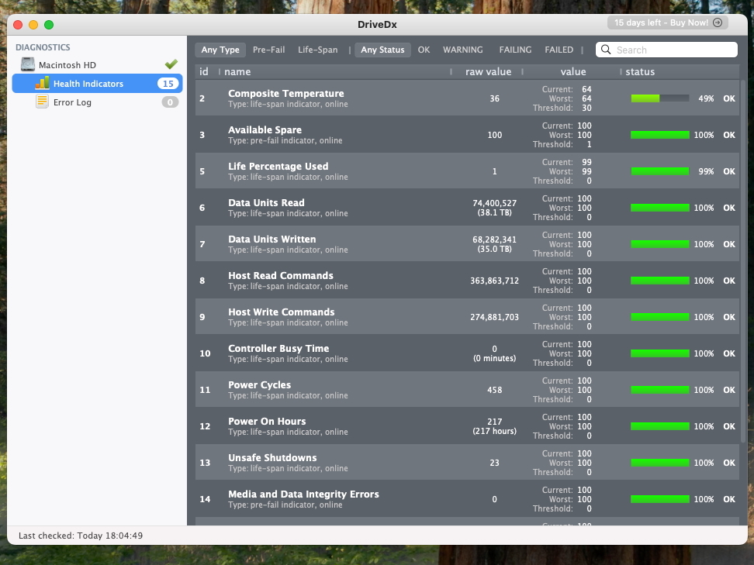
Task: Select the Any Status filter
Action: pyautogui.click(x=382, y=50)
